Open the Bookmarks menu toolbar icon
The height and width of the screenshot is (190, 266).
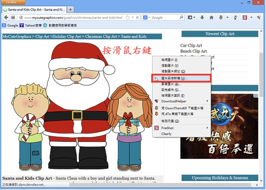(190, 17)
